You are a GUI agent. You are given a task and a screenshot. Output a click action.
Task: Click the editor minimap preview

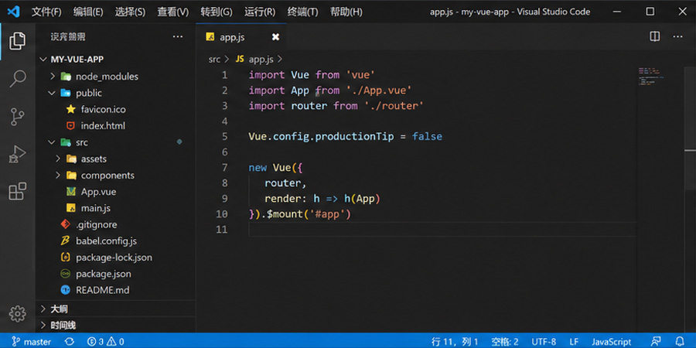coord(650,77)
